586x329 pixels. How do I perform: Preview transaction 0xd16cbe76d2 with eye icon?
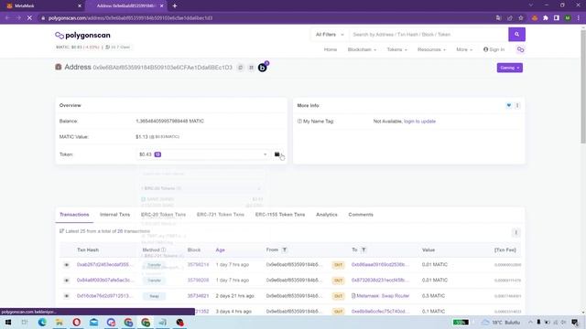tap(66, 296)
